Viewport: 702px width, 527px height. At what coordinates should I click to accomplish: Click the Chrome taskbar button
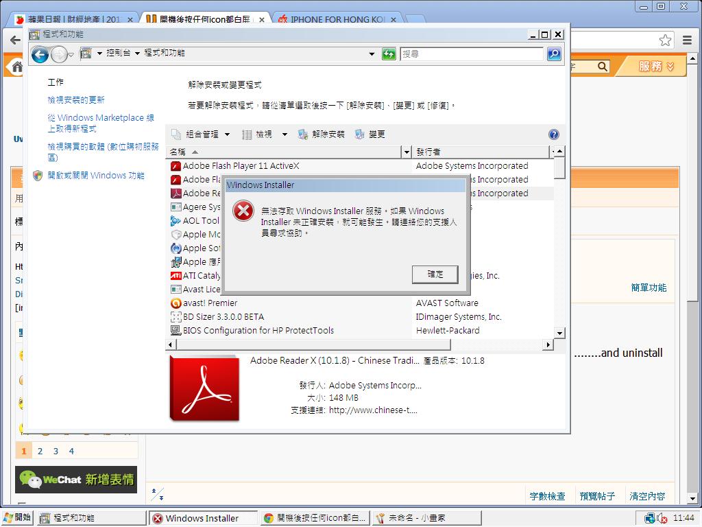pos(315,519)
